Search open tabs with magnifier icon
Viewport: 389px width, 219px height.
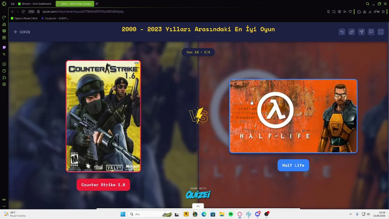[x=367, y=4]
